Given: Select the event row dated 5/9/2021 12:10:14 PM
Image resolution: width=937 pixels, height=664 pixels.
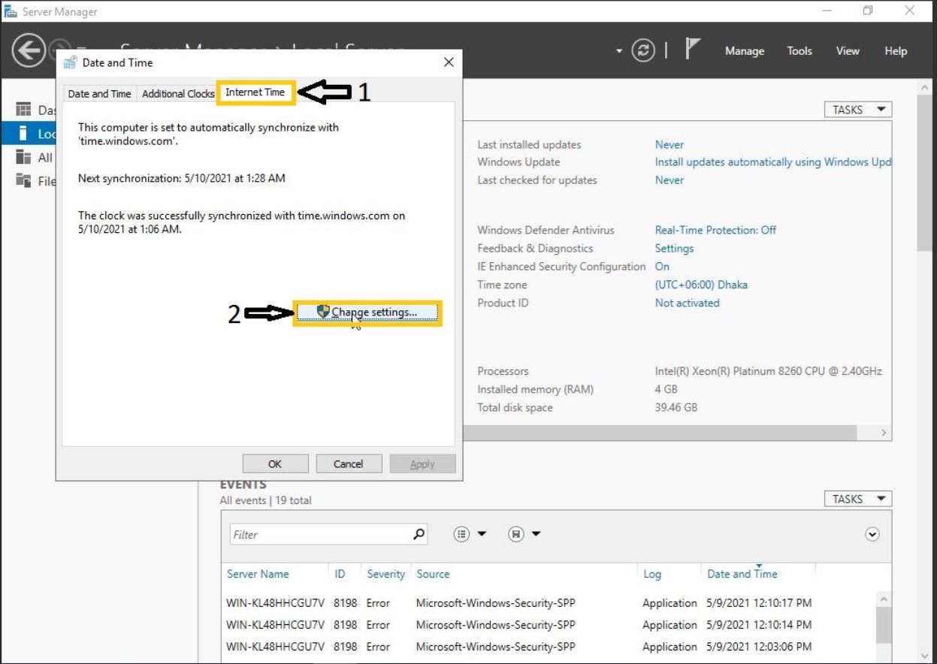Looking at the screenshot, I should click(x=549, y=625).
